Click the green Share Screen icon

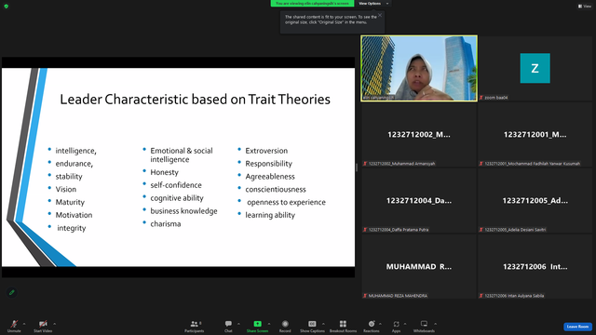tap(257, 324)
